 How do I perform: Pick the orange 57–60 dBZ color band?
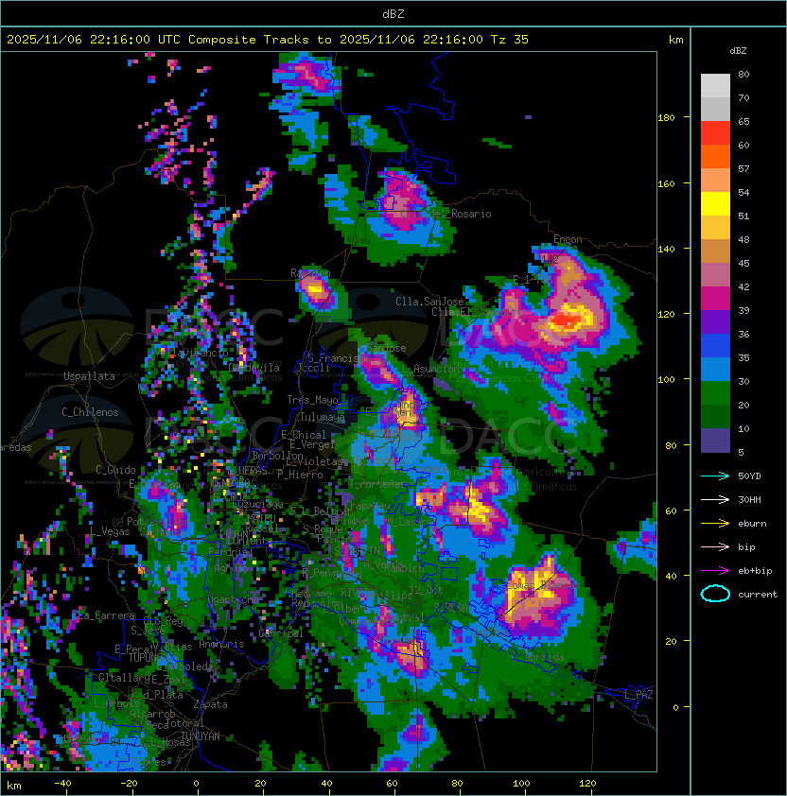[x=715, y=156]
